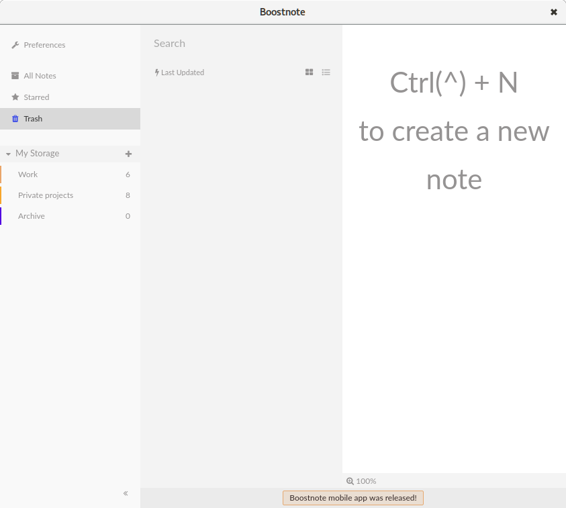Click the Archive folder note count 0
Viewport: 566px width, 508px height.
(128, 216)
